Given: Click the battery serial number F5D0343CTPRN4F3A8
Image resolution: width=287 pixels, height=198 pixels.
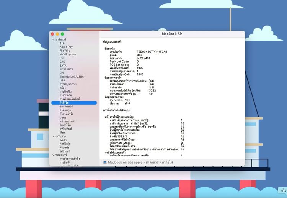Looking at the screenshot, I should [x=152, y=52].
